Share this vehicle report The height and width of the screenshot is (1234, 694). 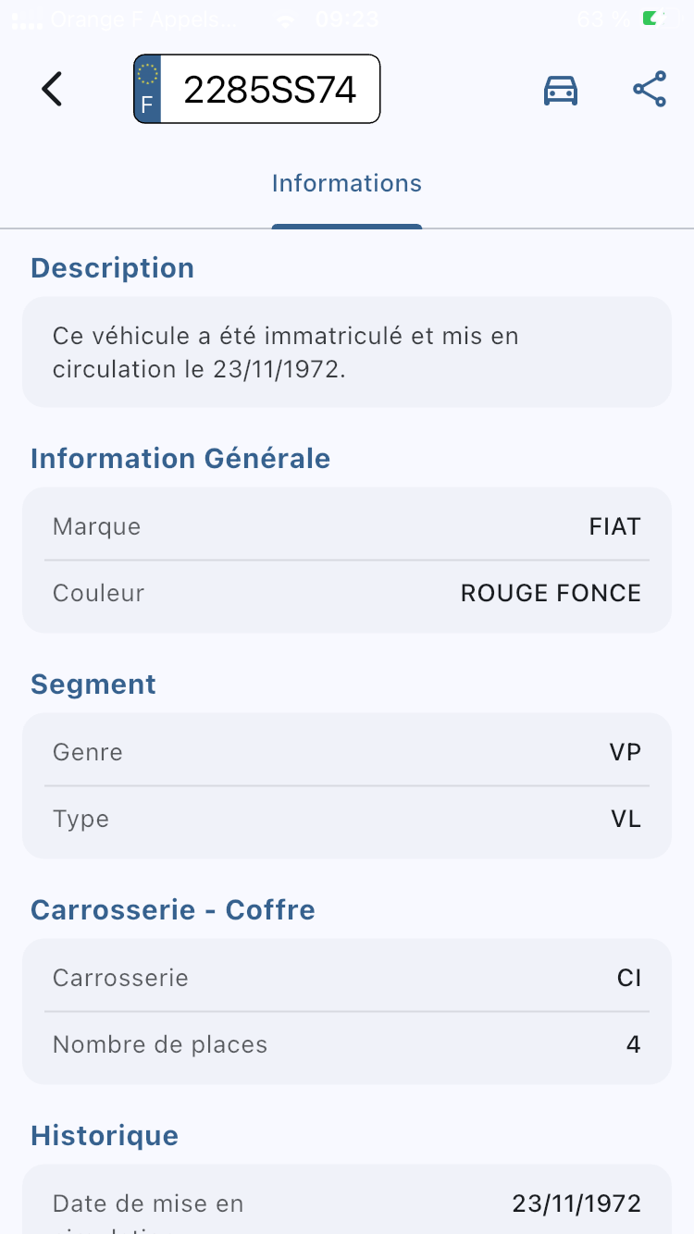650,90
